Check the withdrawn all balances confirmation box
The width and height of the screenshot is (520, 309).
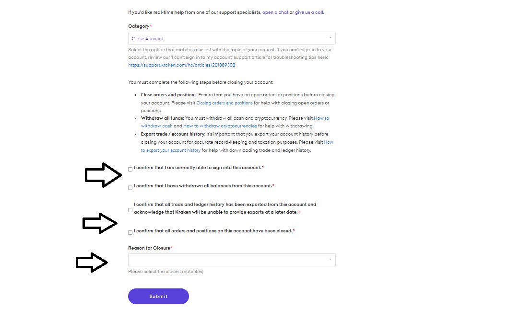tap(130, 187)
